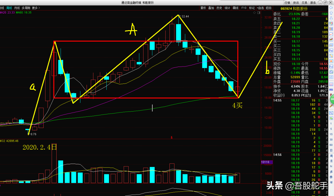Switch period to 日 in sidebar

pyautogui.click(x=331, y=150)
